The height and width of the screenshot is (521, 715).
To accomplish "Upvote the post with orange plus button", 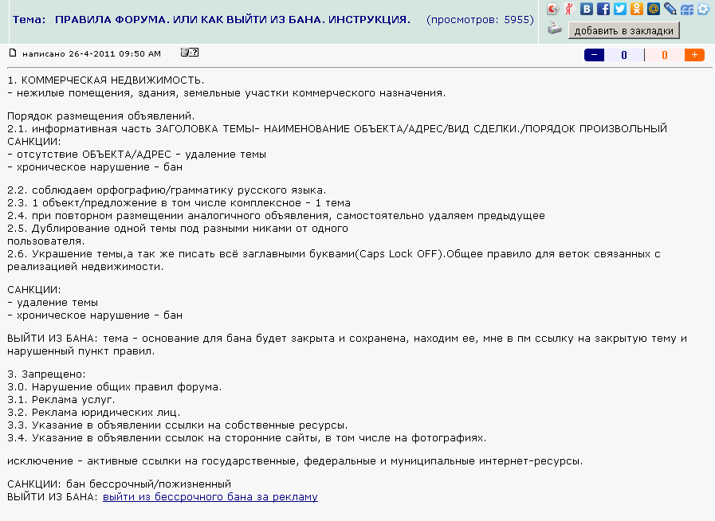I will [x=694, y=55].
